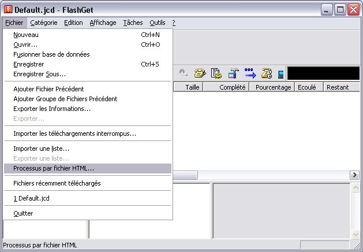Click the FlashGet title bar app icon
The width and height of the screenshot is (363, 252).
[x=9, y=9]
